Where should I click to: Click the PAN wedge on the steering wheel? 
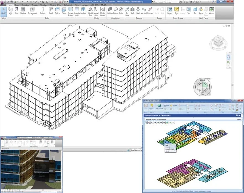click(202, 94)
